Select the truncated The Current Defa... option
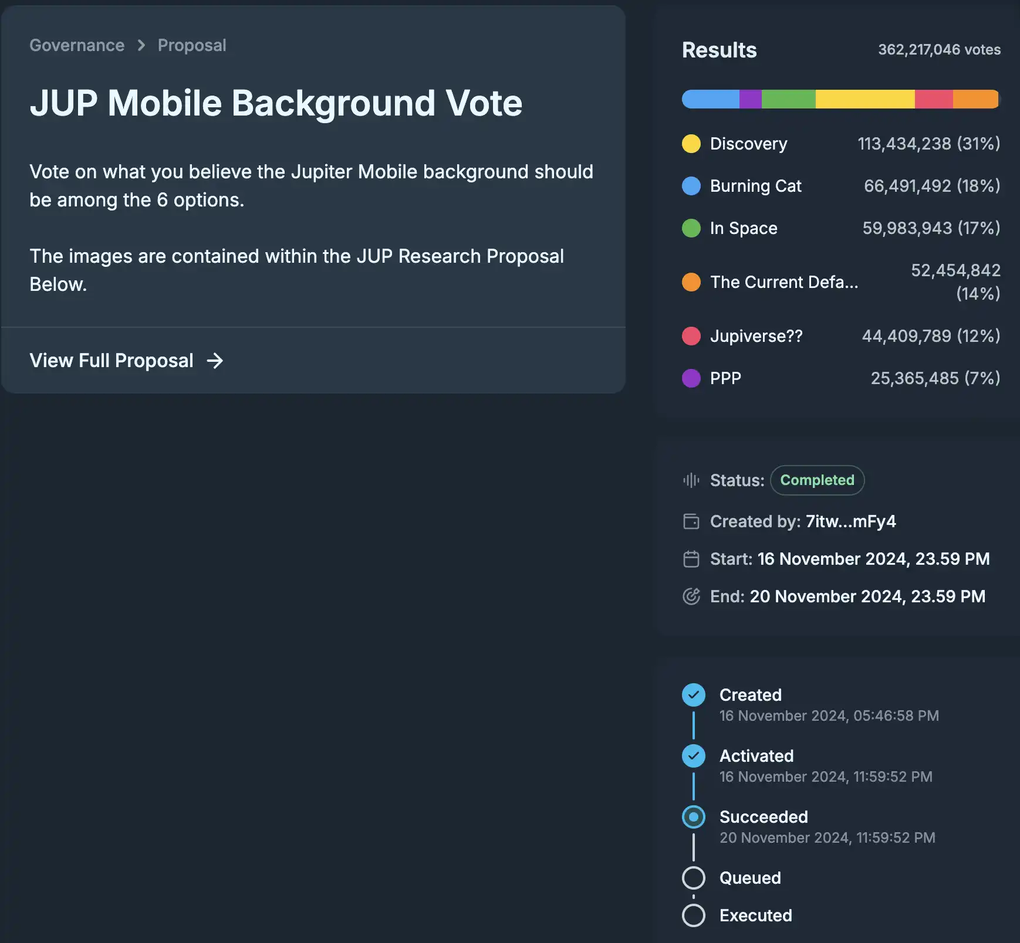This screenshot has height=943, width=1020. (x=783, y=282)
